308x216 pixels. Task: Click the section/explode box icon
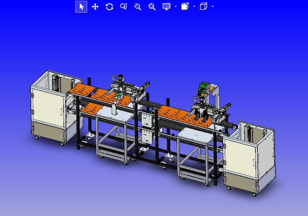[185, 6]
